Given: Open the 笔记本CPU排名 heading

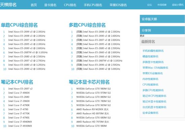Looking at the screenshot, I should (x=17, y=82).
